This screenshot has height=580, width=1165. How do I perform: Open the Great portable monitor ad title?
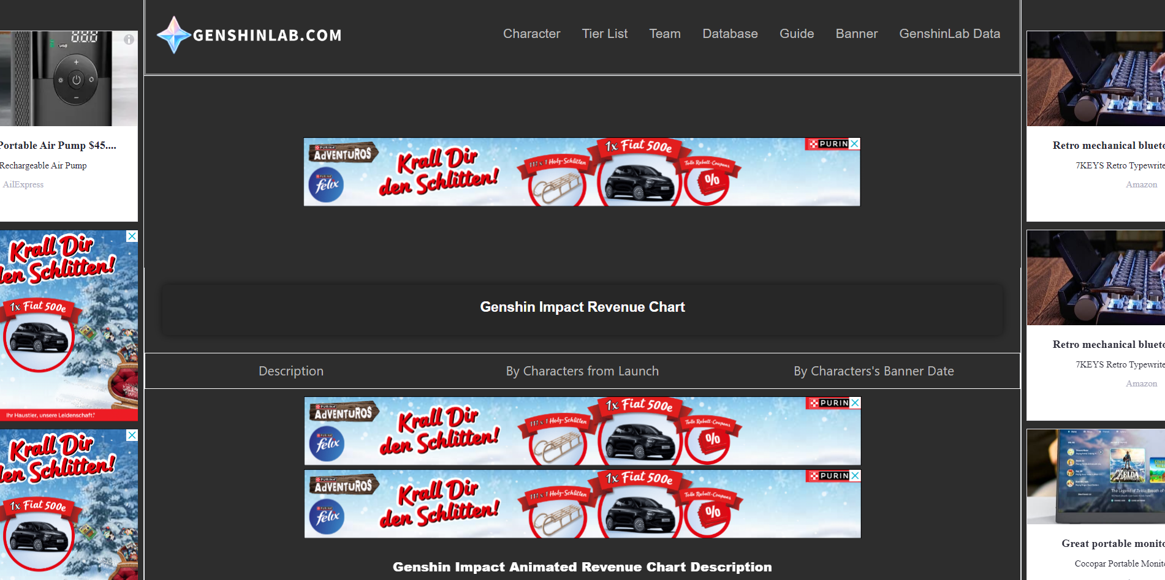tap(1113, 544)
